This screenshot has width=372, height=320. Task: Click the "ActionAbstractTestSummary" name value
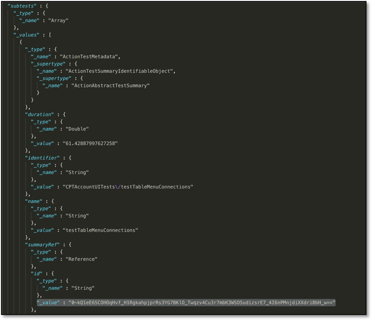(x=110, y=86)
